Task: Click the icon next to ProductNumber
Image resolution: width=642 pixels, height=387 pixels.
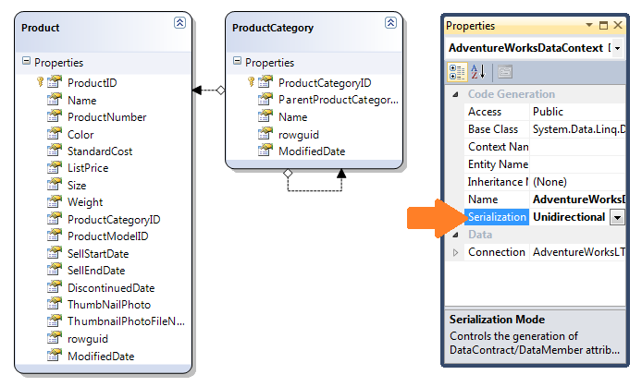Action: tap(55, 116)
